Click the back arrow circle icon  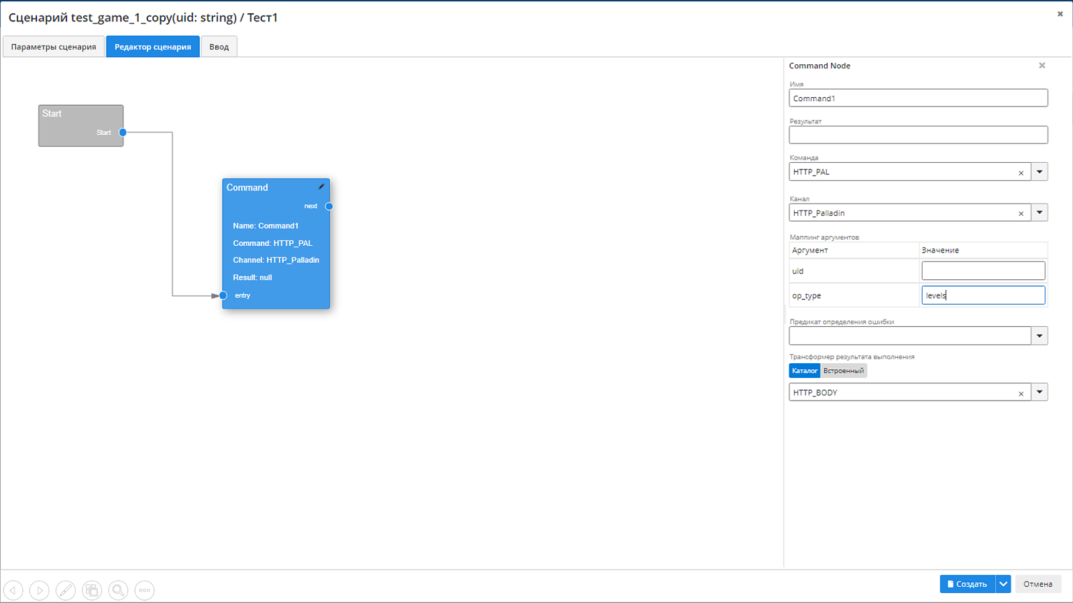click(13, 590)
